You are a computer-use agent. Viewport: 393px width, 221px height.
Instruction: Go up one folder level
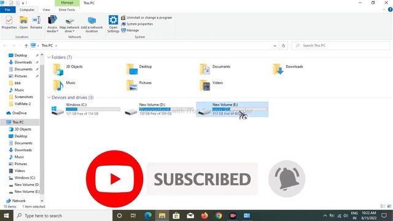26,45
